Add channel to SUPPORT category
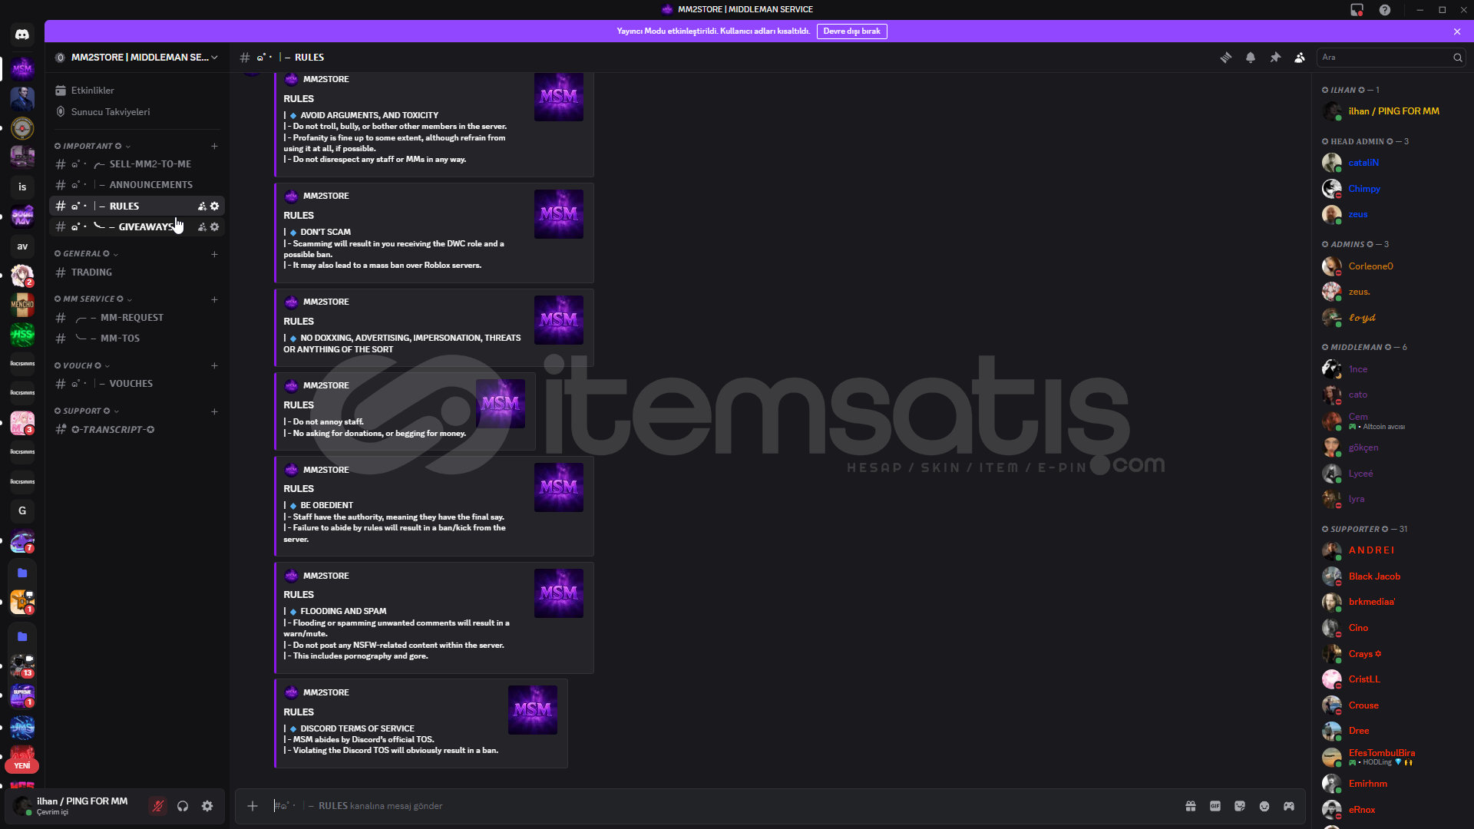The width and height of the screenshot is (1474, 829). point(215,411)
